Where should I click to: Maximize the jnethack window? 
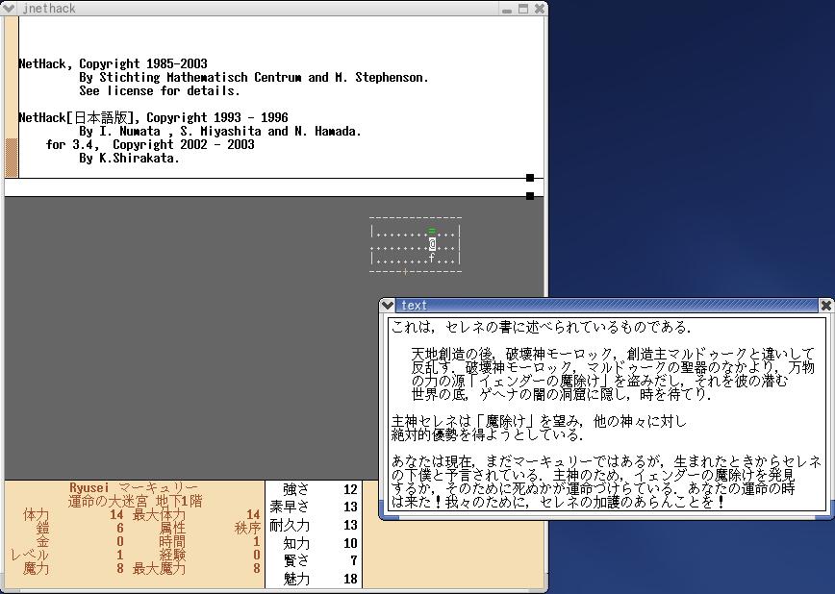coord(523,9)
